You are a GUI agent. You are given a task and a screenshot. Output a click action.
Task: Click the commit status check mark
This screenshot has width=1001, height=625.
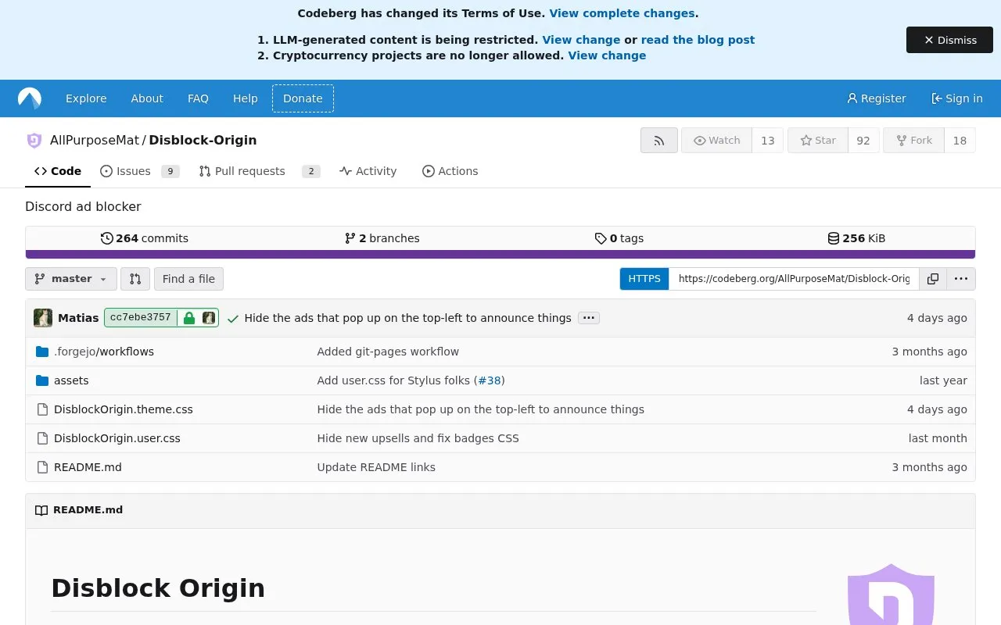(x=233, y=319)
